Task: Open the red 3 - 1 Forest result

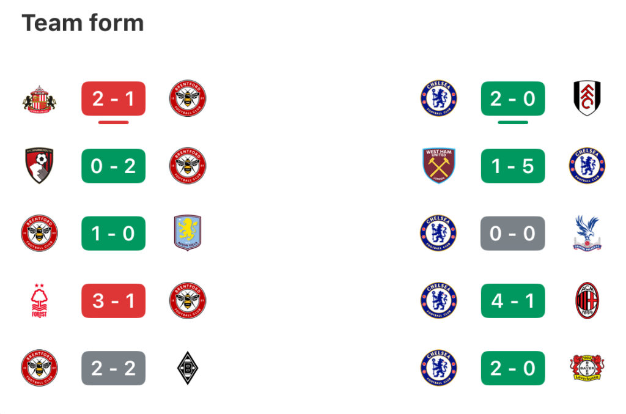Action: pos(113,301)
